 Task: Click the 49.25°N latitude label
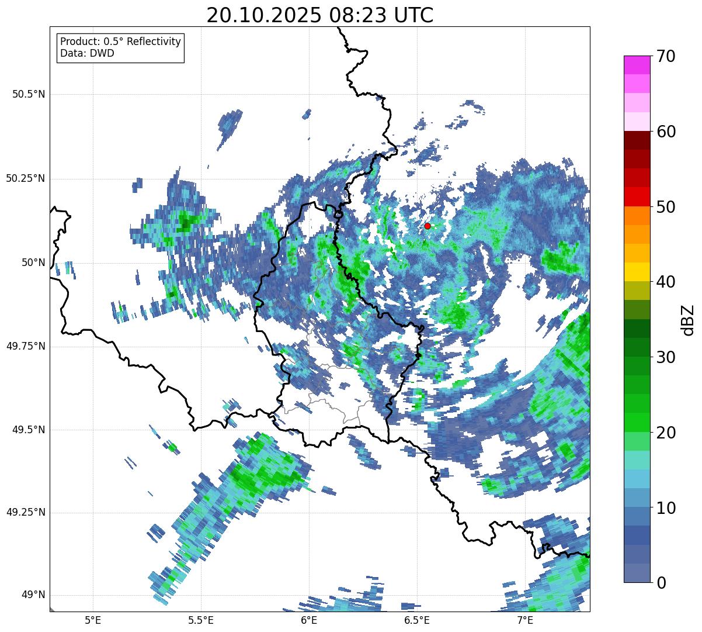pos(25,512)
